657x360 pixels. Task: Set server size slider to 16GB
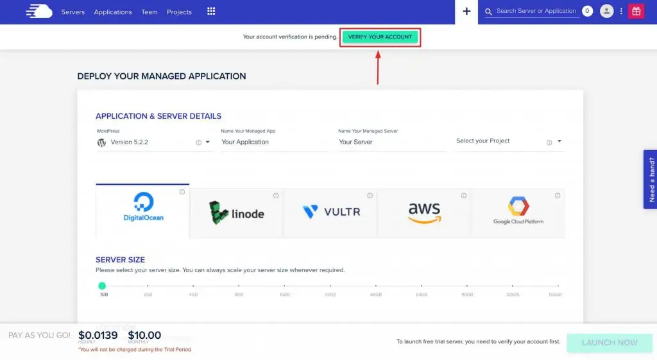point(284,286)
